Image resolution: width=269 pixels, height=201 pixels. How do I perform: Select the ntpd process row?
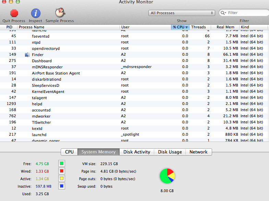pos(134,42)
